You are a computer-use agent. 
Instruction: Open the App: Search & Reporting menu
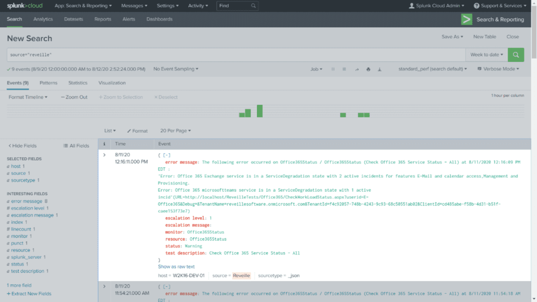[83, 6]
